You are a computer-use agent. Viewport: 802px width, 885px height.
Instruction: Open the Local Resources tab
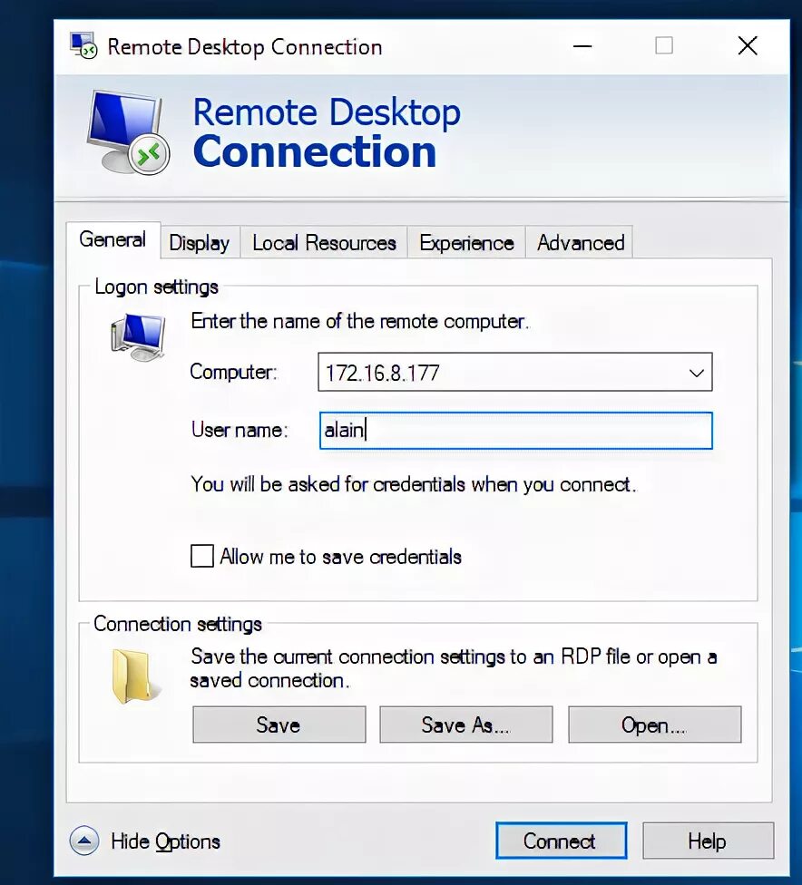(x=324, y=243)
